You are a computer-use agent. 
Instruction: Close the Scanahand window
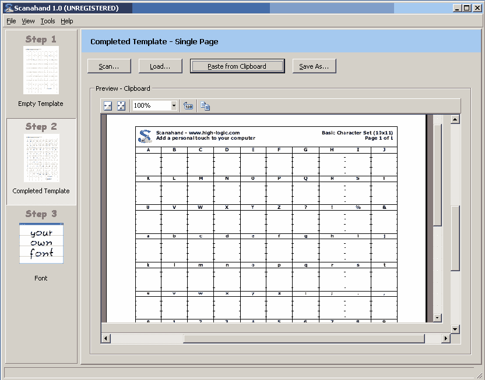point(477,8)
